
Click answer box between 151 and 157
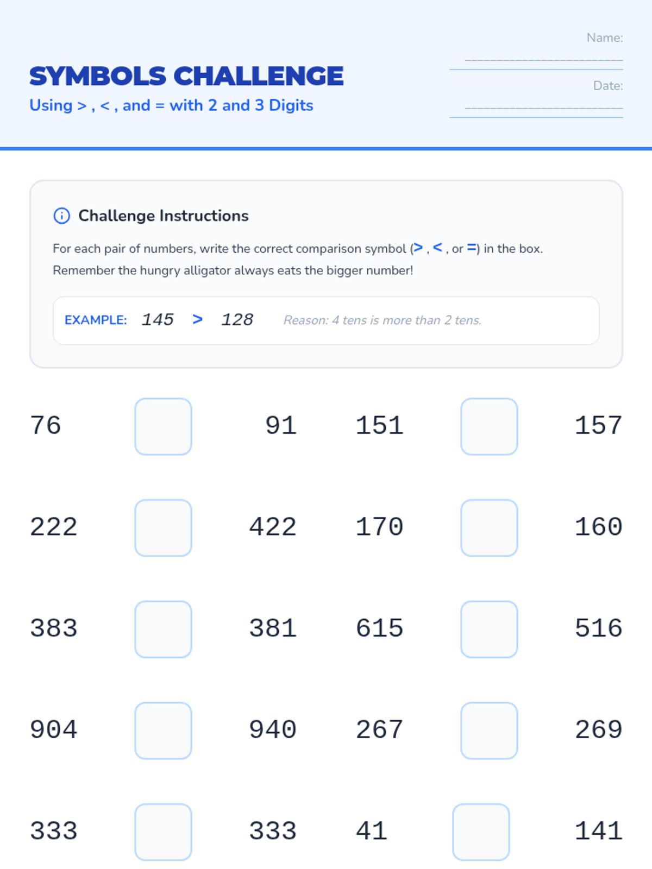(489, 426)
